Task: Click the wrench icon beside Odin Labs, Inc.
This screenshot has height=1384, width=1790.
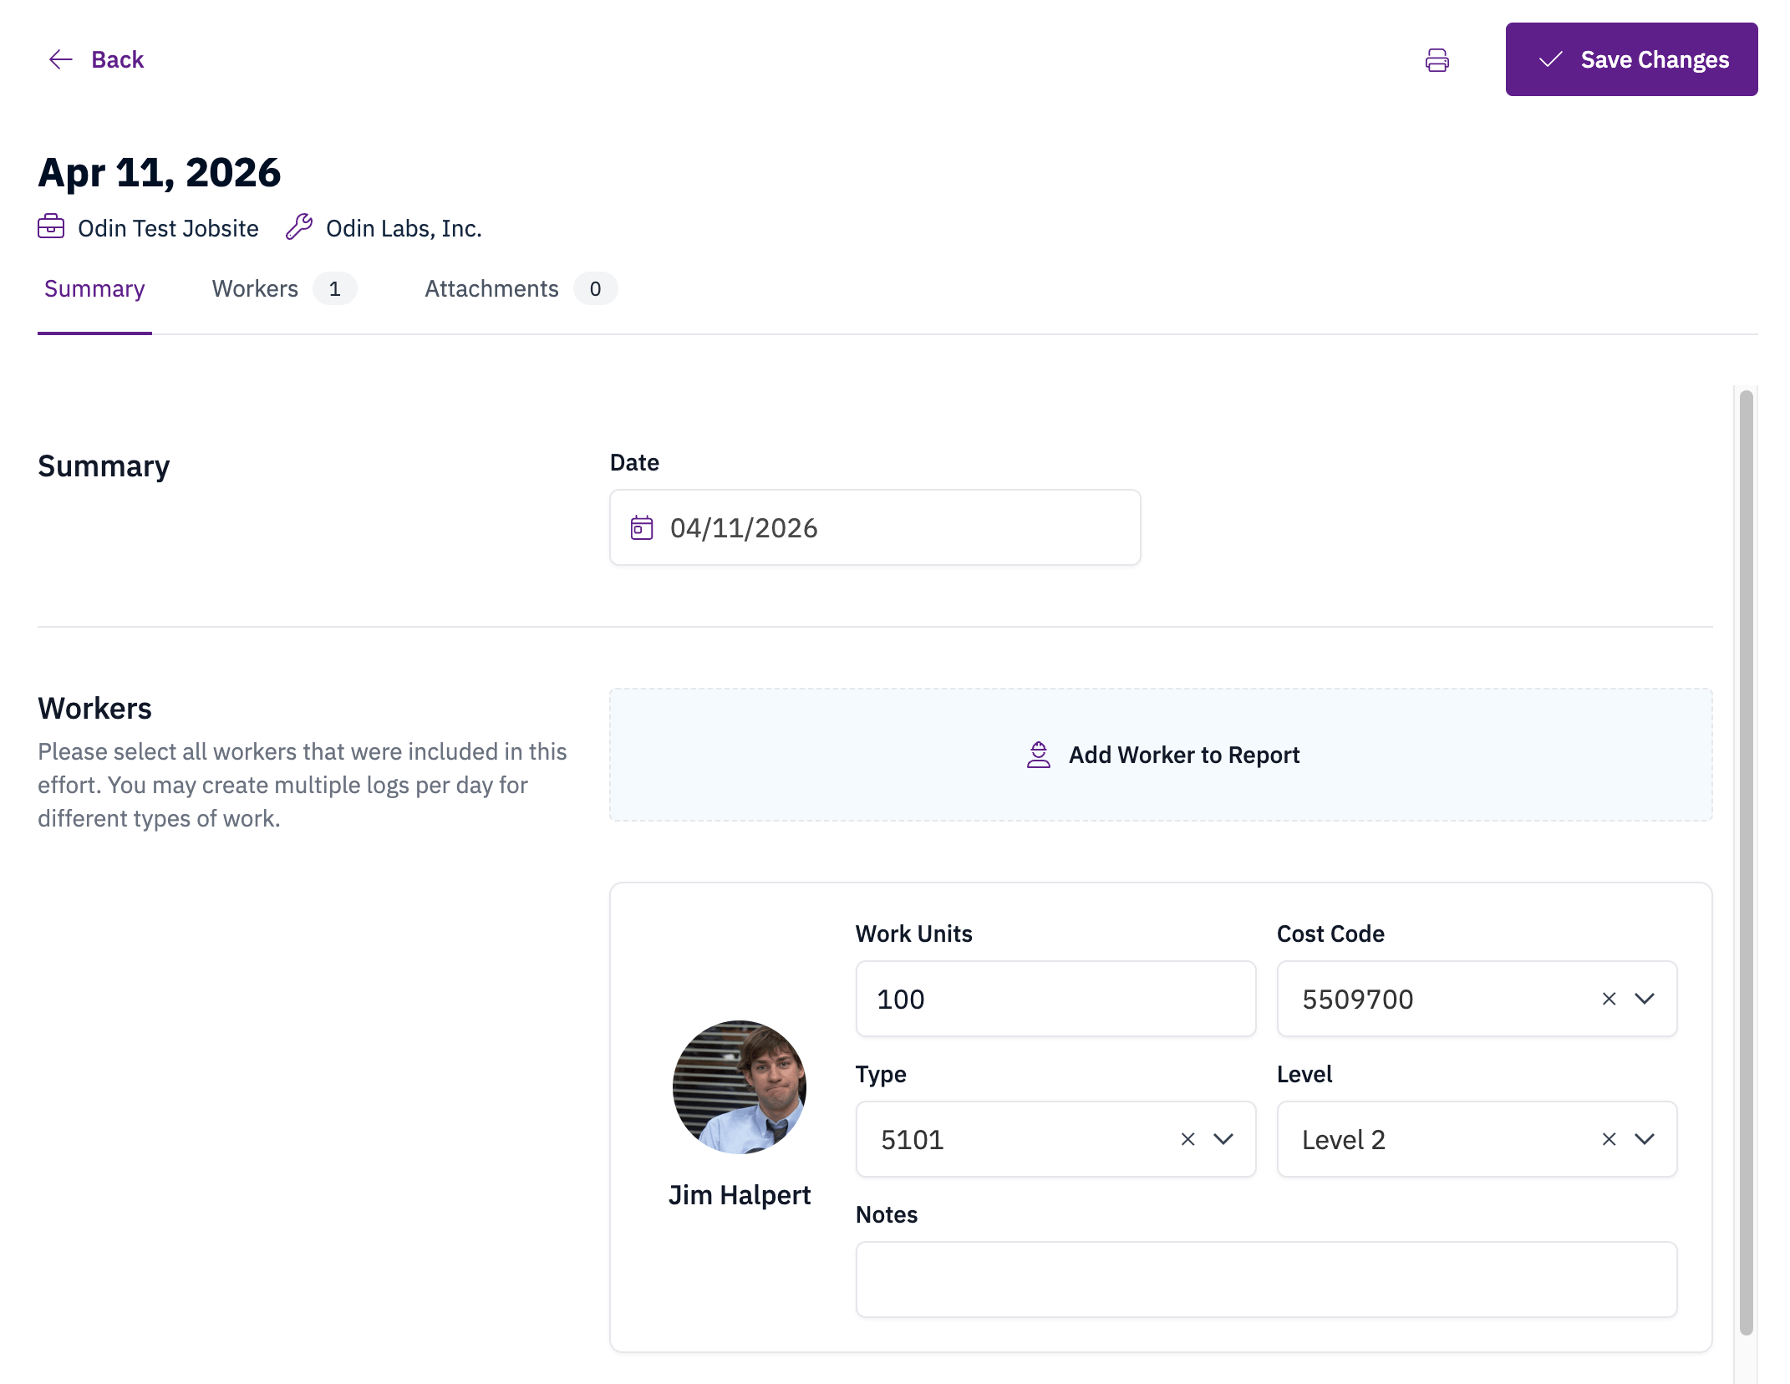Action: (299, 226)
